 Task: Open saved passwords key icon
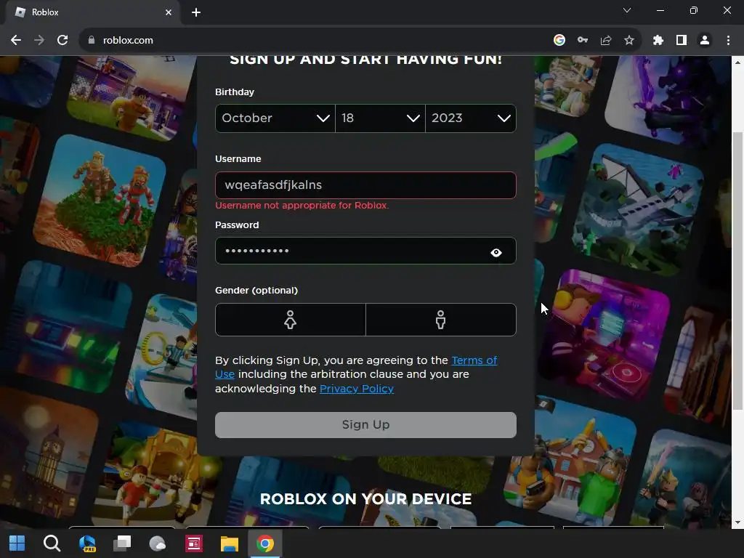(583, 41)
